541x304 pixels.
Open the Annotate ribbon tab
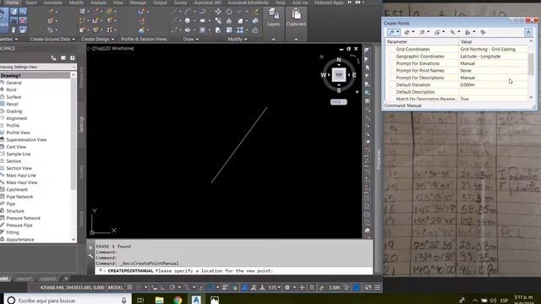pyautogui.click(x=52, y=3)
